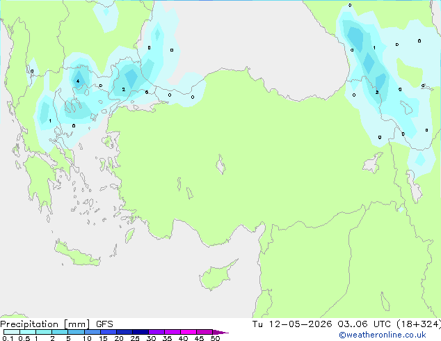Select the 12-05-2026 forecast date text
The image size is (441, 341).
click(x=300, y=324)
